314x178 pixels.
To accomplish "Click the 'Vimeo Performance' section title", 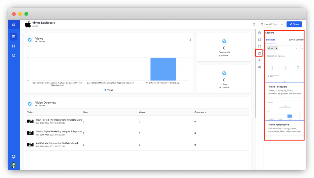I will pos(279,124).
